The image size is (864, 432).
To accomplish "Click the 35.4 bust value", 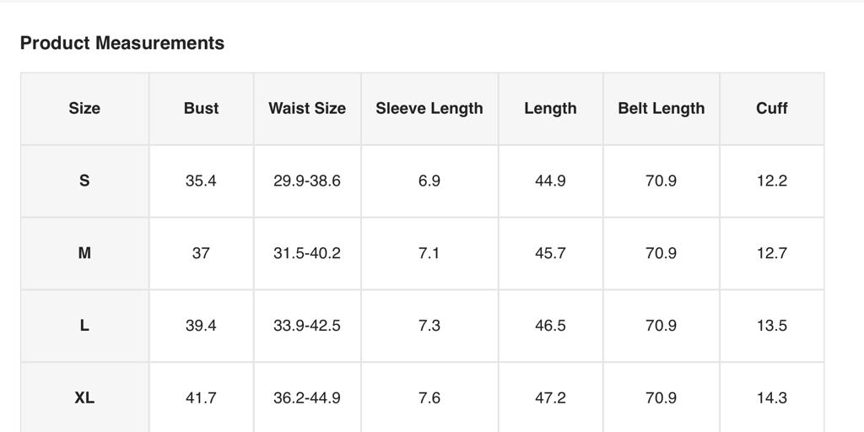I will 201,181.
